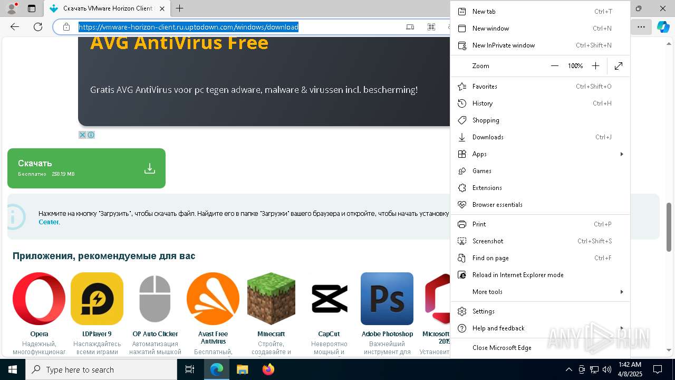Increase zoom with the plus button

point(595,66)
